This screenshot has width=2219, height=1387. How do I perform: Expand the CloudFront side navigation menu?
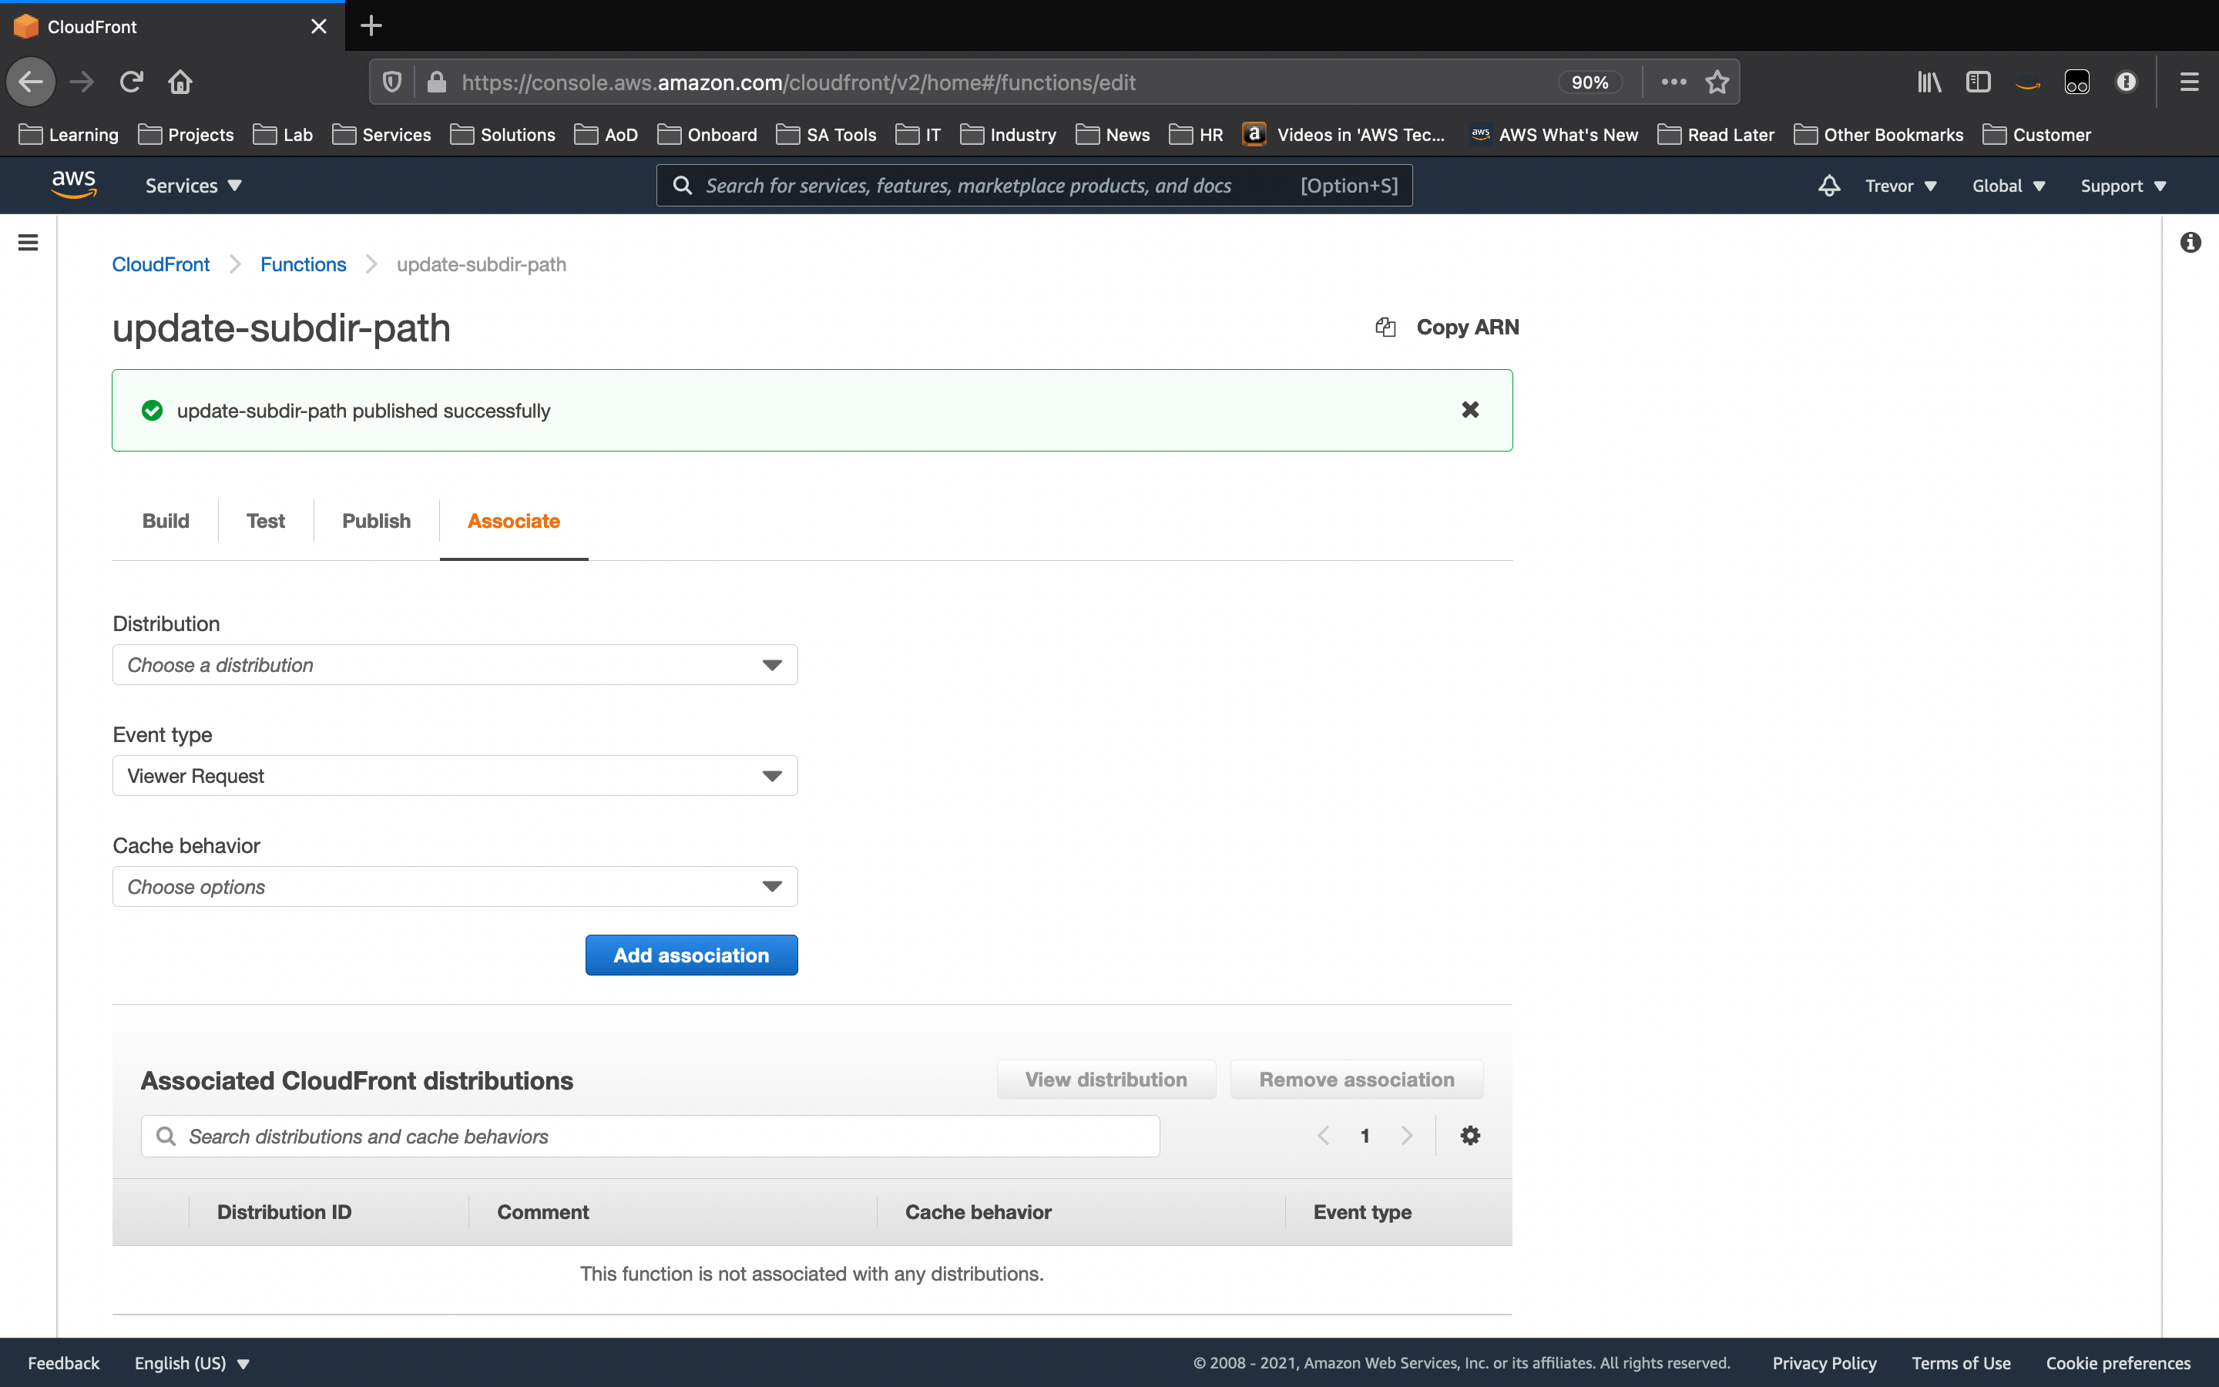coord(29,242)
